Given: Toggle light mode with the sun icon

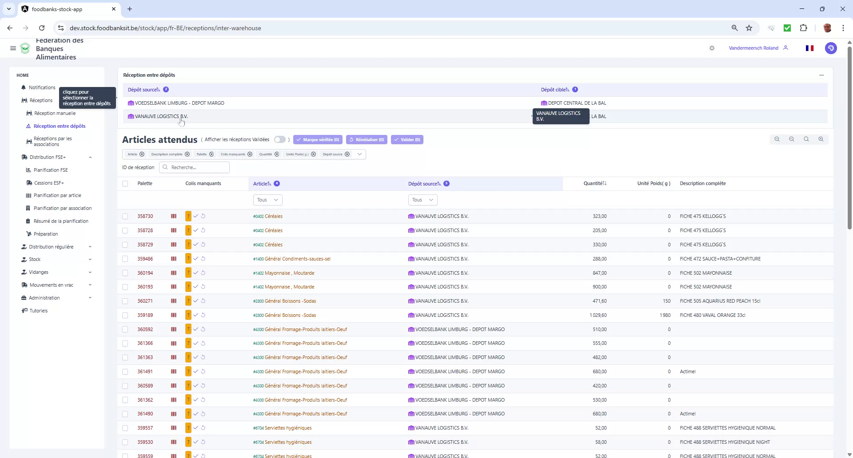Looking at the screenshot, I should click(712, 48).
